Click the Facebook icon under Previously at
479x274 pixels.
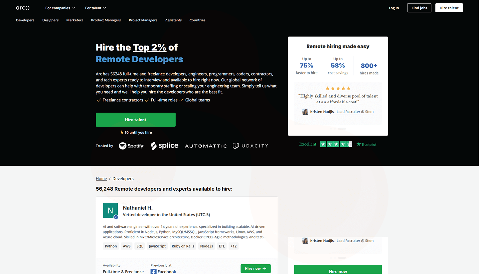153,271
